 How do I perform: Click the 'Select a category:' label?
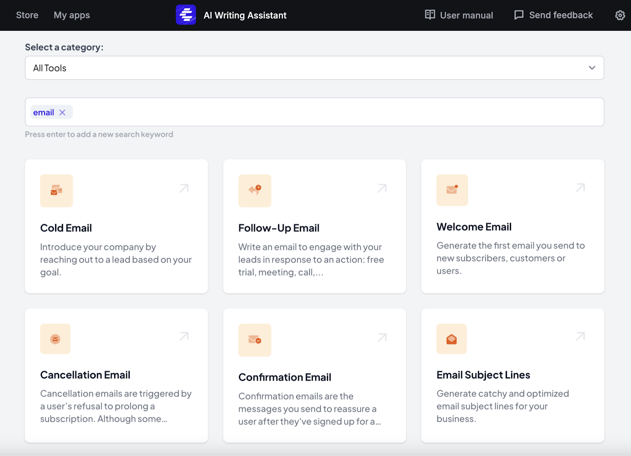(x=64, y=47)
